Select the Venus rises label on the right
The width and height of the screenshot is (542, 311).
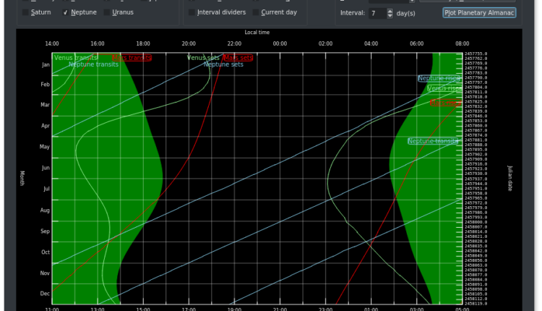click(444, 88)
